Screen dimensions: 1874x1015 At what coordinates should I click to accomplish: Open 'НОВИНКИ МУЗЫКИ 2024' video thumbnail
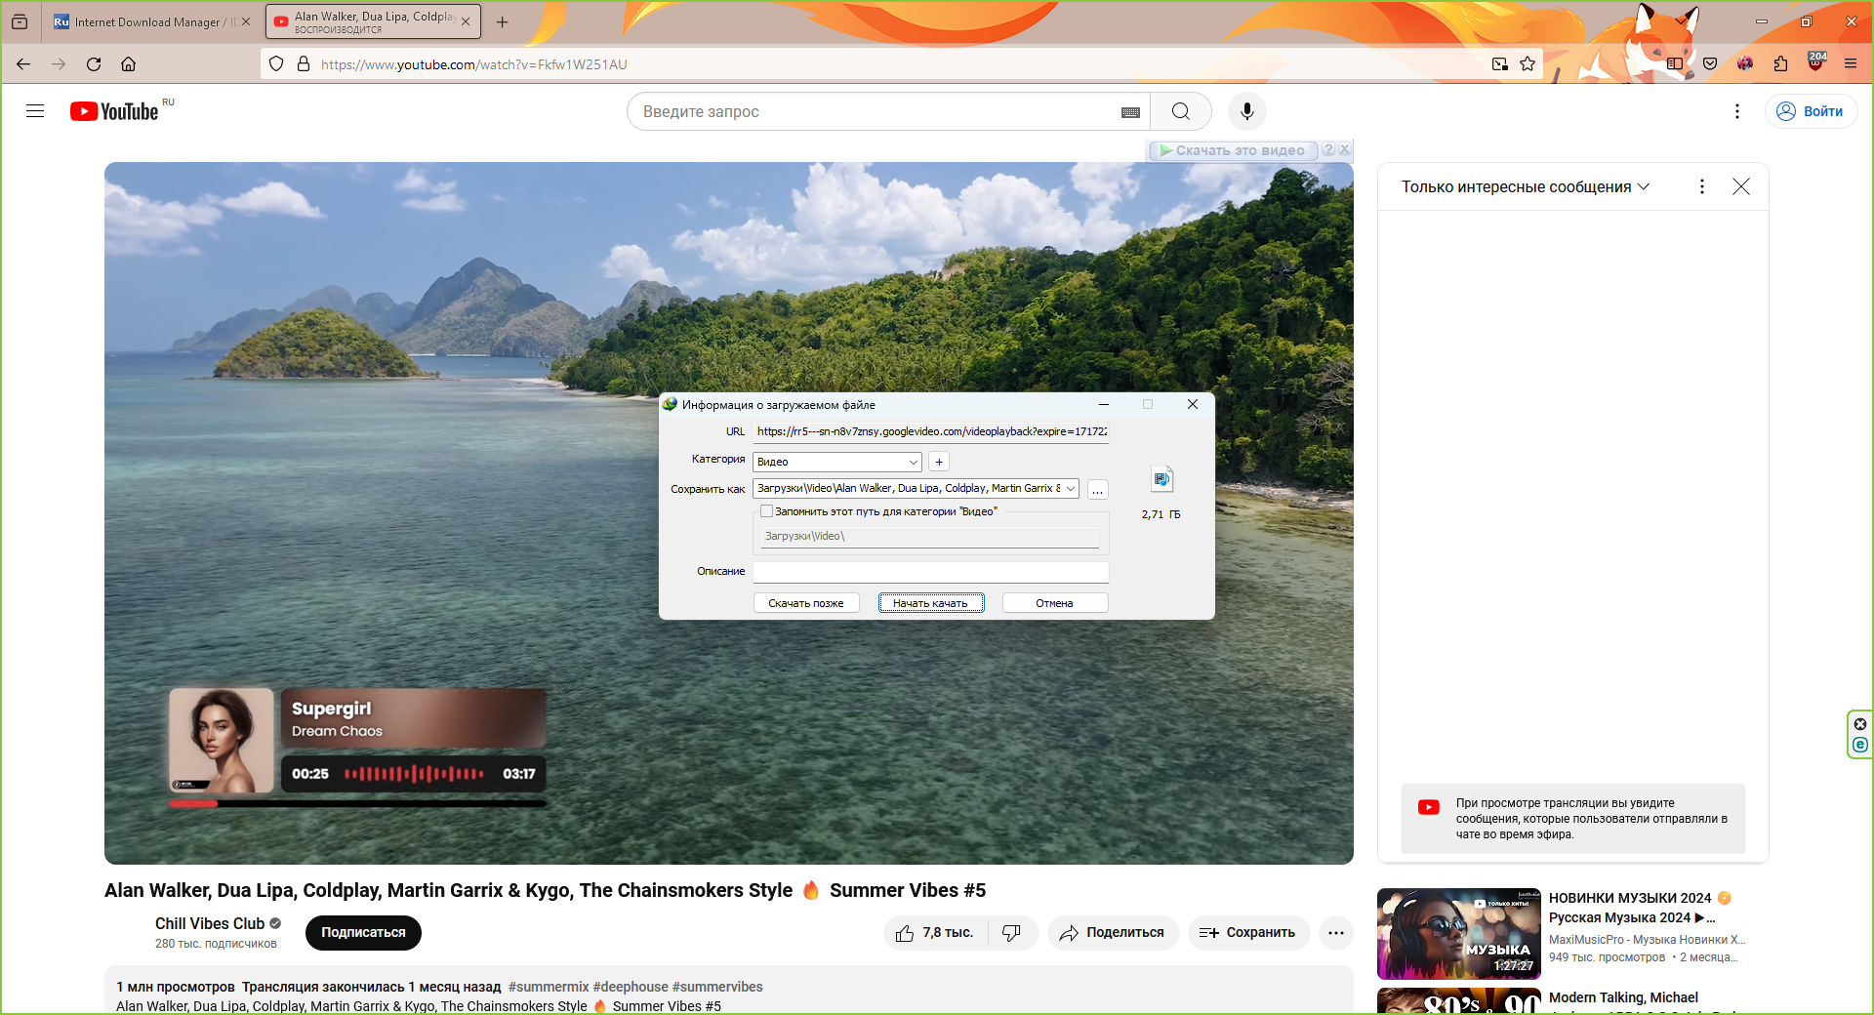coord(1459,934)
